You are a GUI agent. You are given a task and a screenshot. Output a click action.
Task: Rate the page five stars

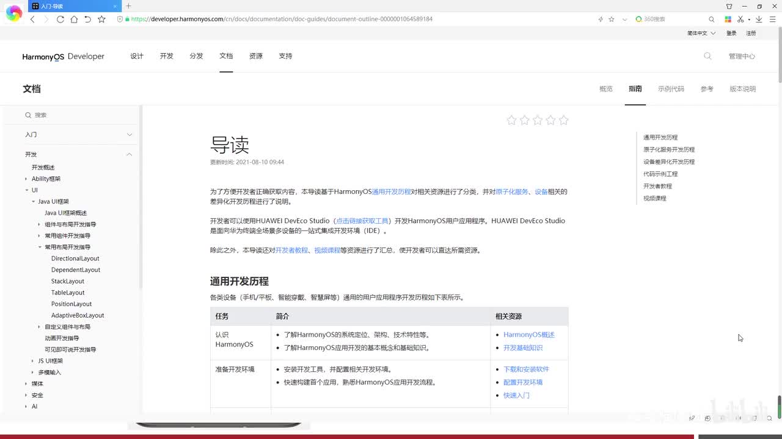click(563, 120)
